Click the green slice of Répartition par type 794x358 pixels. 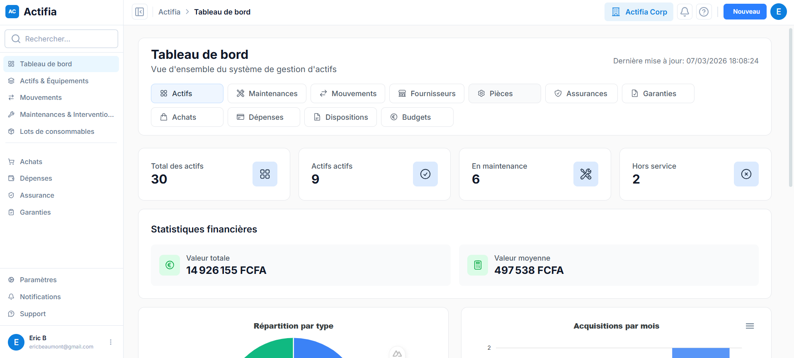tap(274, 348)
